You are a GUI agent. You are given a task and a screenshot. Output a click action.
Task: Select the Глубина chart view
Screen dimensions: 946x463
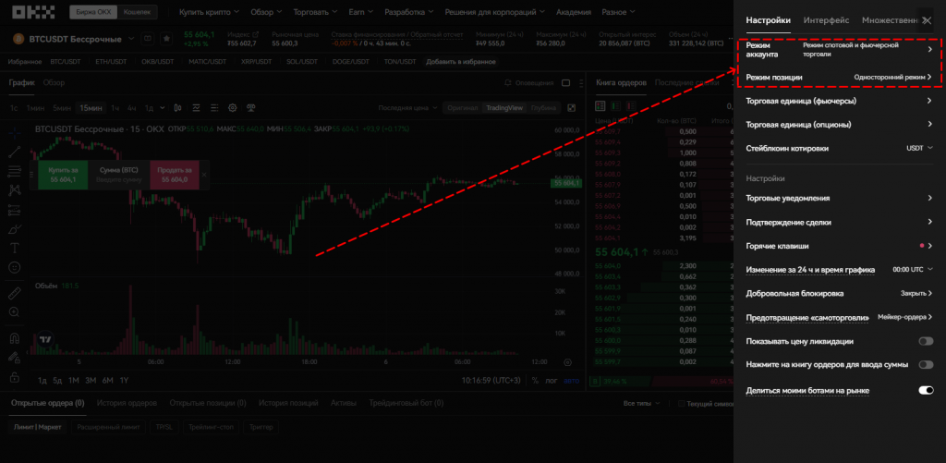[543, 108]
